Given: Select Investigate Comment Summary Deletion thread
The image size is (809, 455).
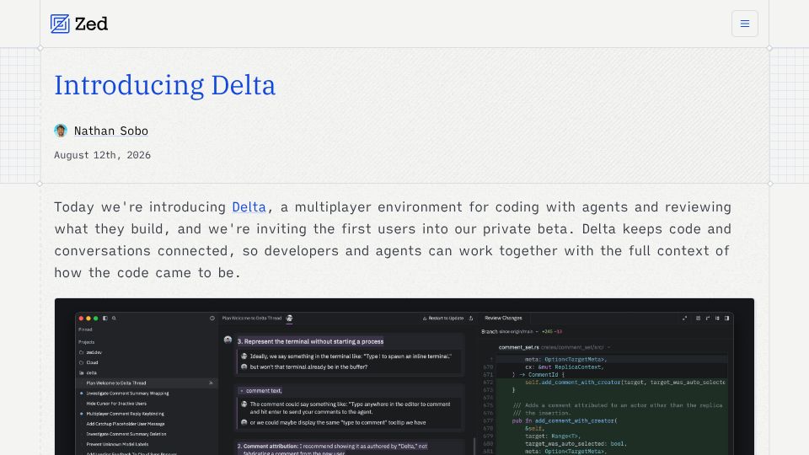Looking at the screenshot, I should pyautogui.click(x=126, y=434).
